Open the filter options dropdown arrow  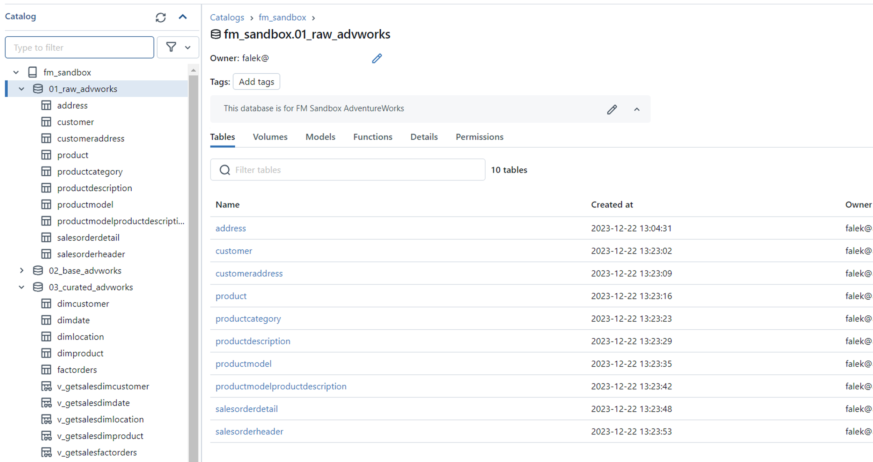tap(188, 47)
